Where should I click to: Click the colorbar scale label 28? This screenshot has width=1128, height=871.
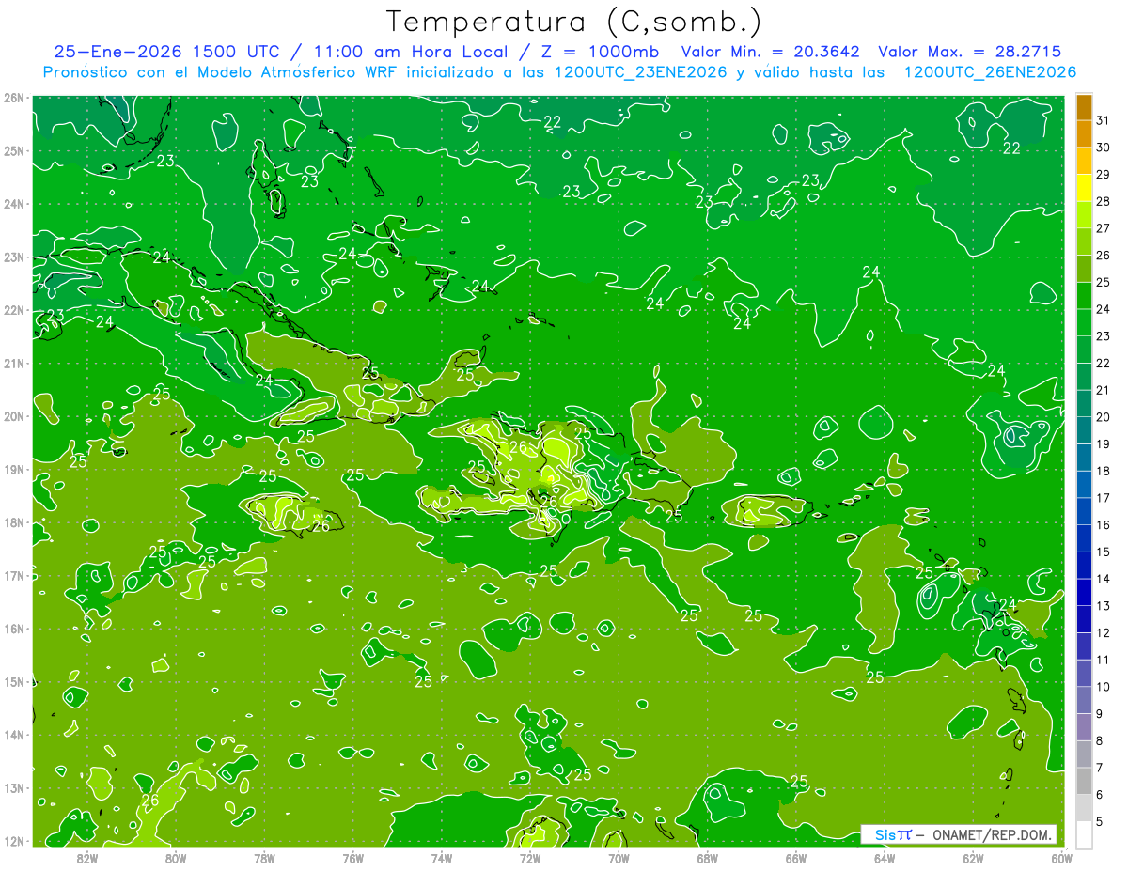pyautogui.click(x=1104, y=201)
